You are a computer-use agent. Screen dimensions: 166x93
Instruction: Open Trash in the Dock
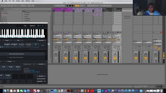(161, 91)
